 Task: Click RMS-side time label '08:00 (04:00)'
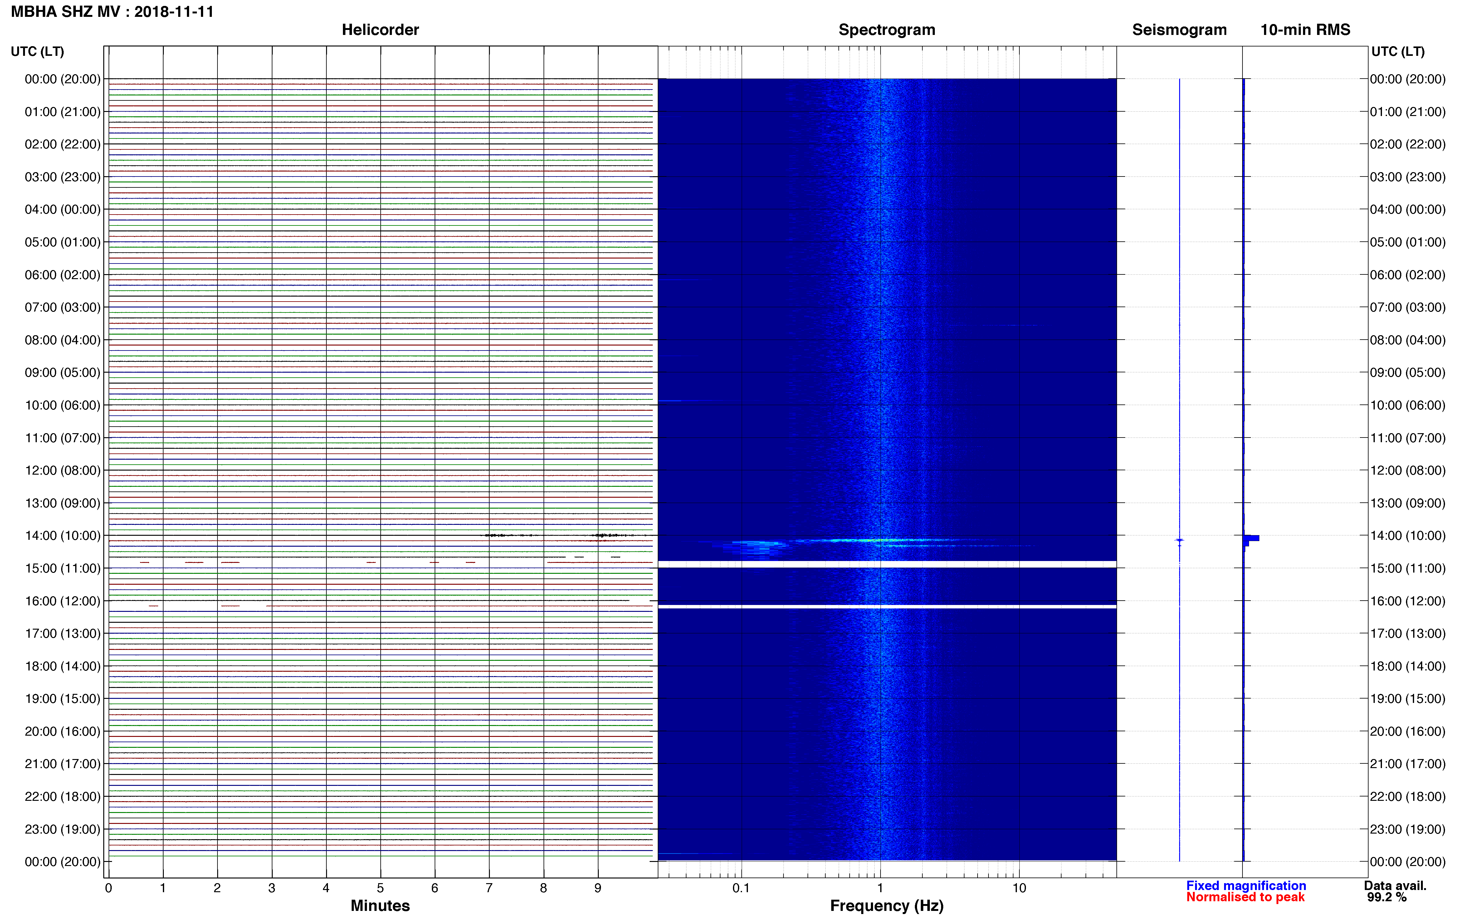point(1408,340)
